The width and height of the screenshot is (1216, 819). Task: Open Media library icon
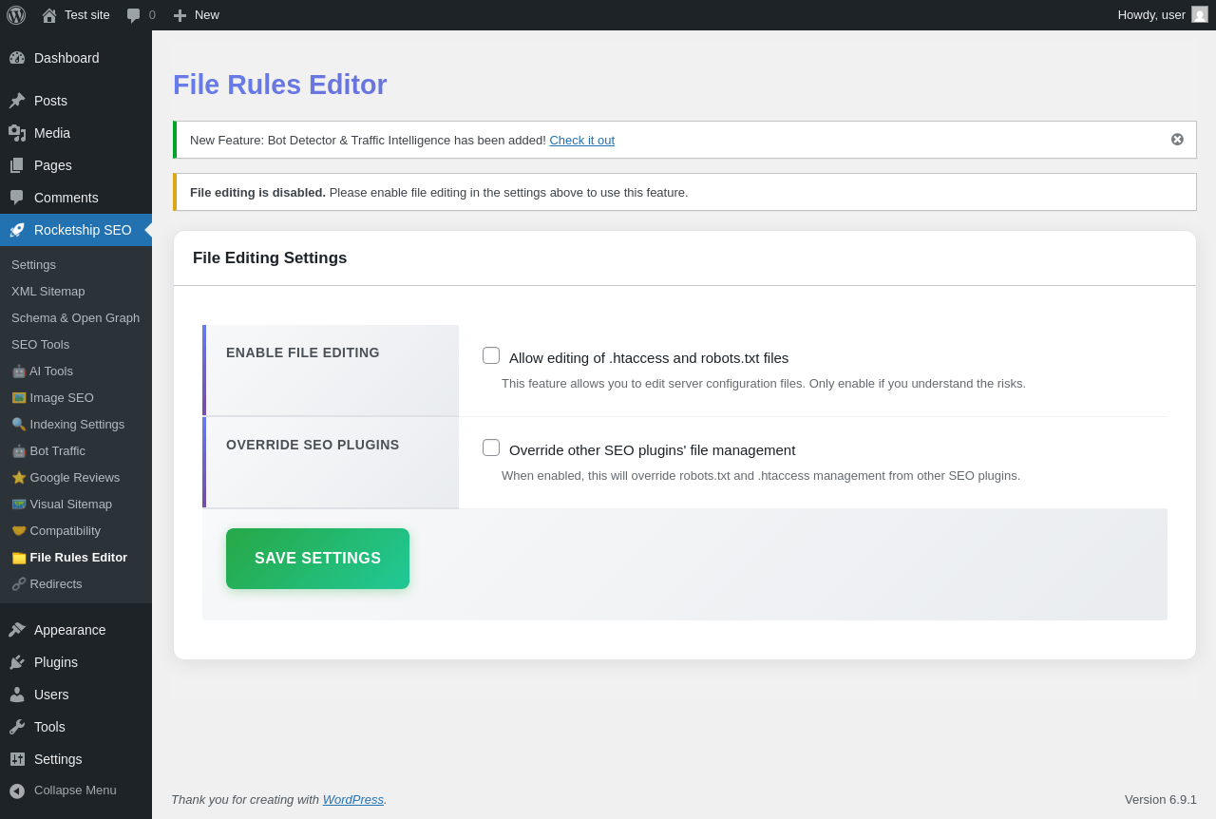point(17,133)
